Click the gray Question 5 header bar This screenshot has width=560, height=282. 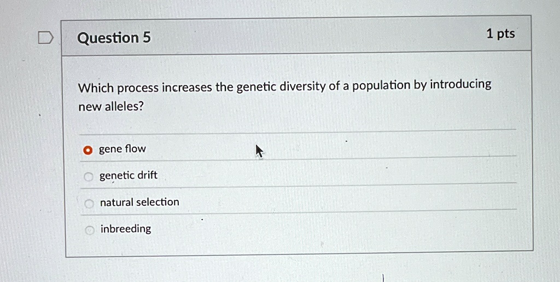296,36
